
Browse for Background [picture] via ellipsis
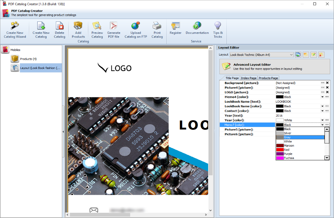tap(323, 83)
